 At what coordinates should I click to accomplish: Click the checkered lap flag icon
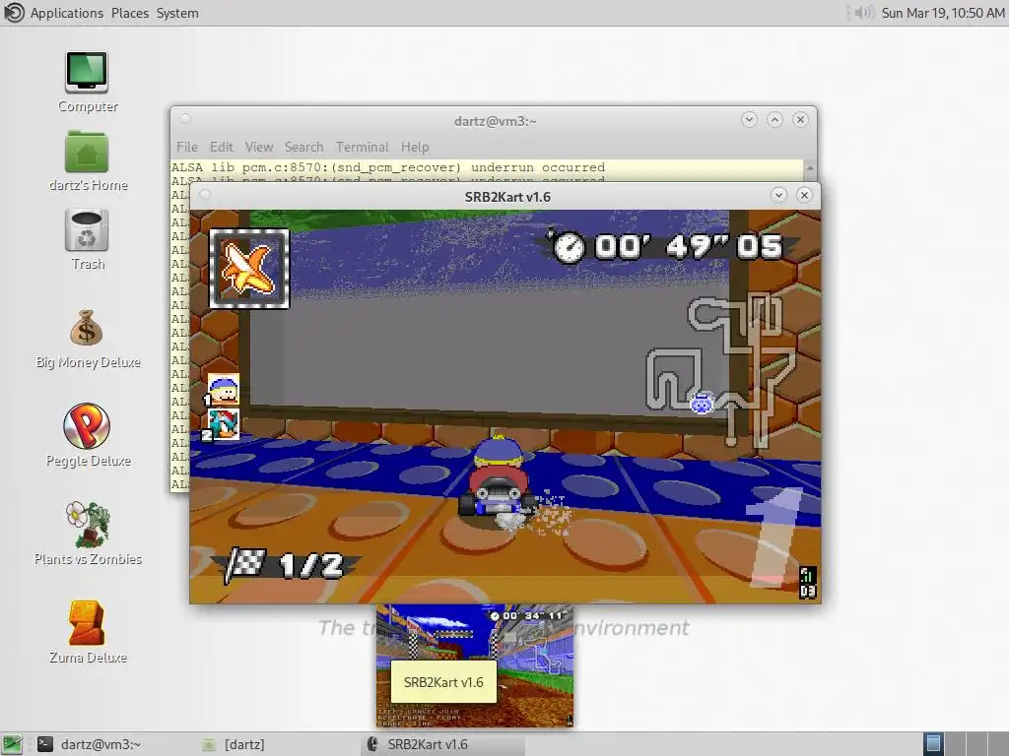[245, 564]
